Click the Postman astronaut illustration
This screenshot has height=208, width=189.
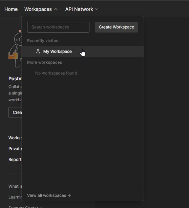click(x=15, y=48)
